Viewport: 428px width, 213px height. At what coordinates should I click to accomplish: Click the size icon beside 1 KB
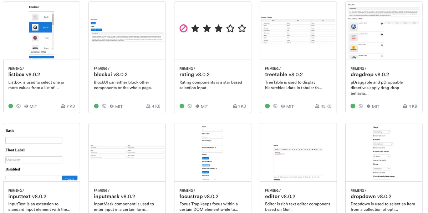click(235, 106)
